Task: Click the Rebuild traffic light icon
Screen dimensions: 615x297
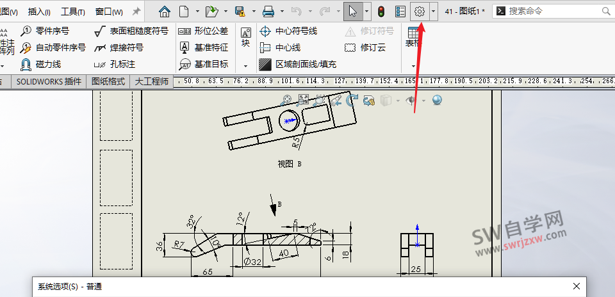Action: 381,11
